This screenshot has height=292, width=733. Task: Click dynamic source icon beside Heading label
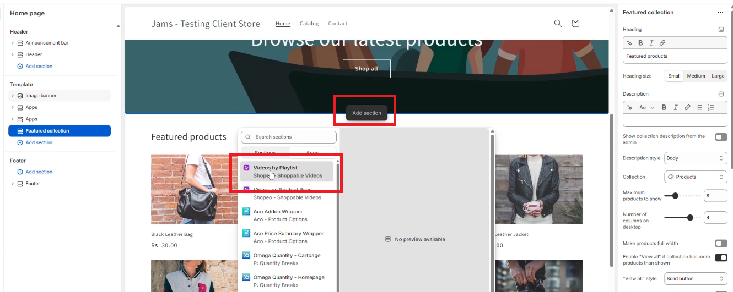(x=721, y=30)
